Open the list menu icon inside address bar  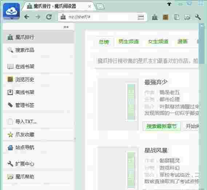click(141, 17)
